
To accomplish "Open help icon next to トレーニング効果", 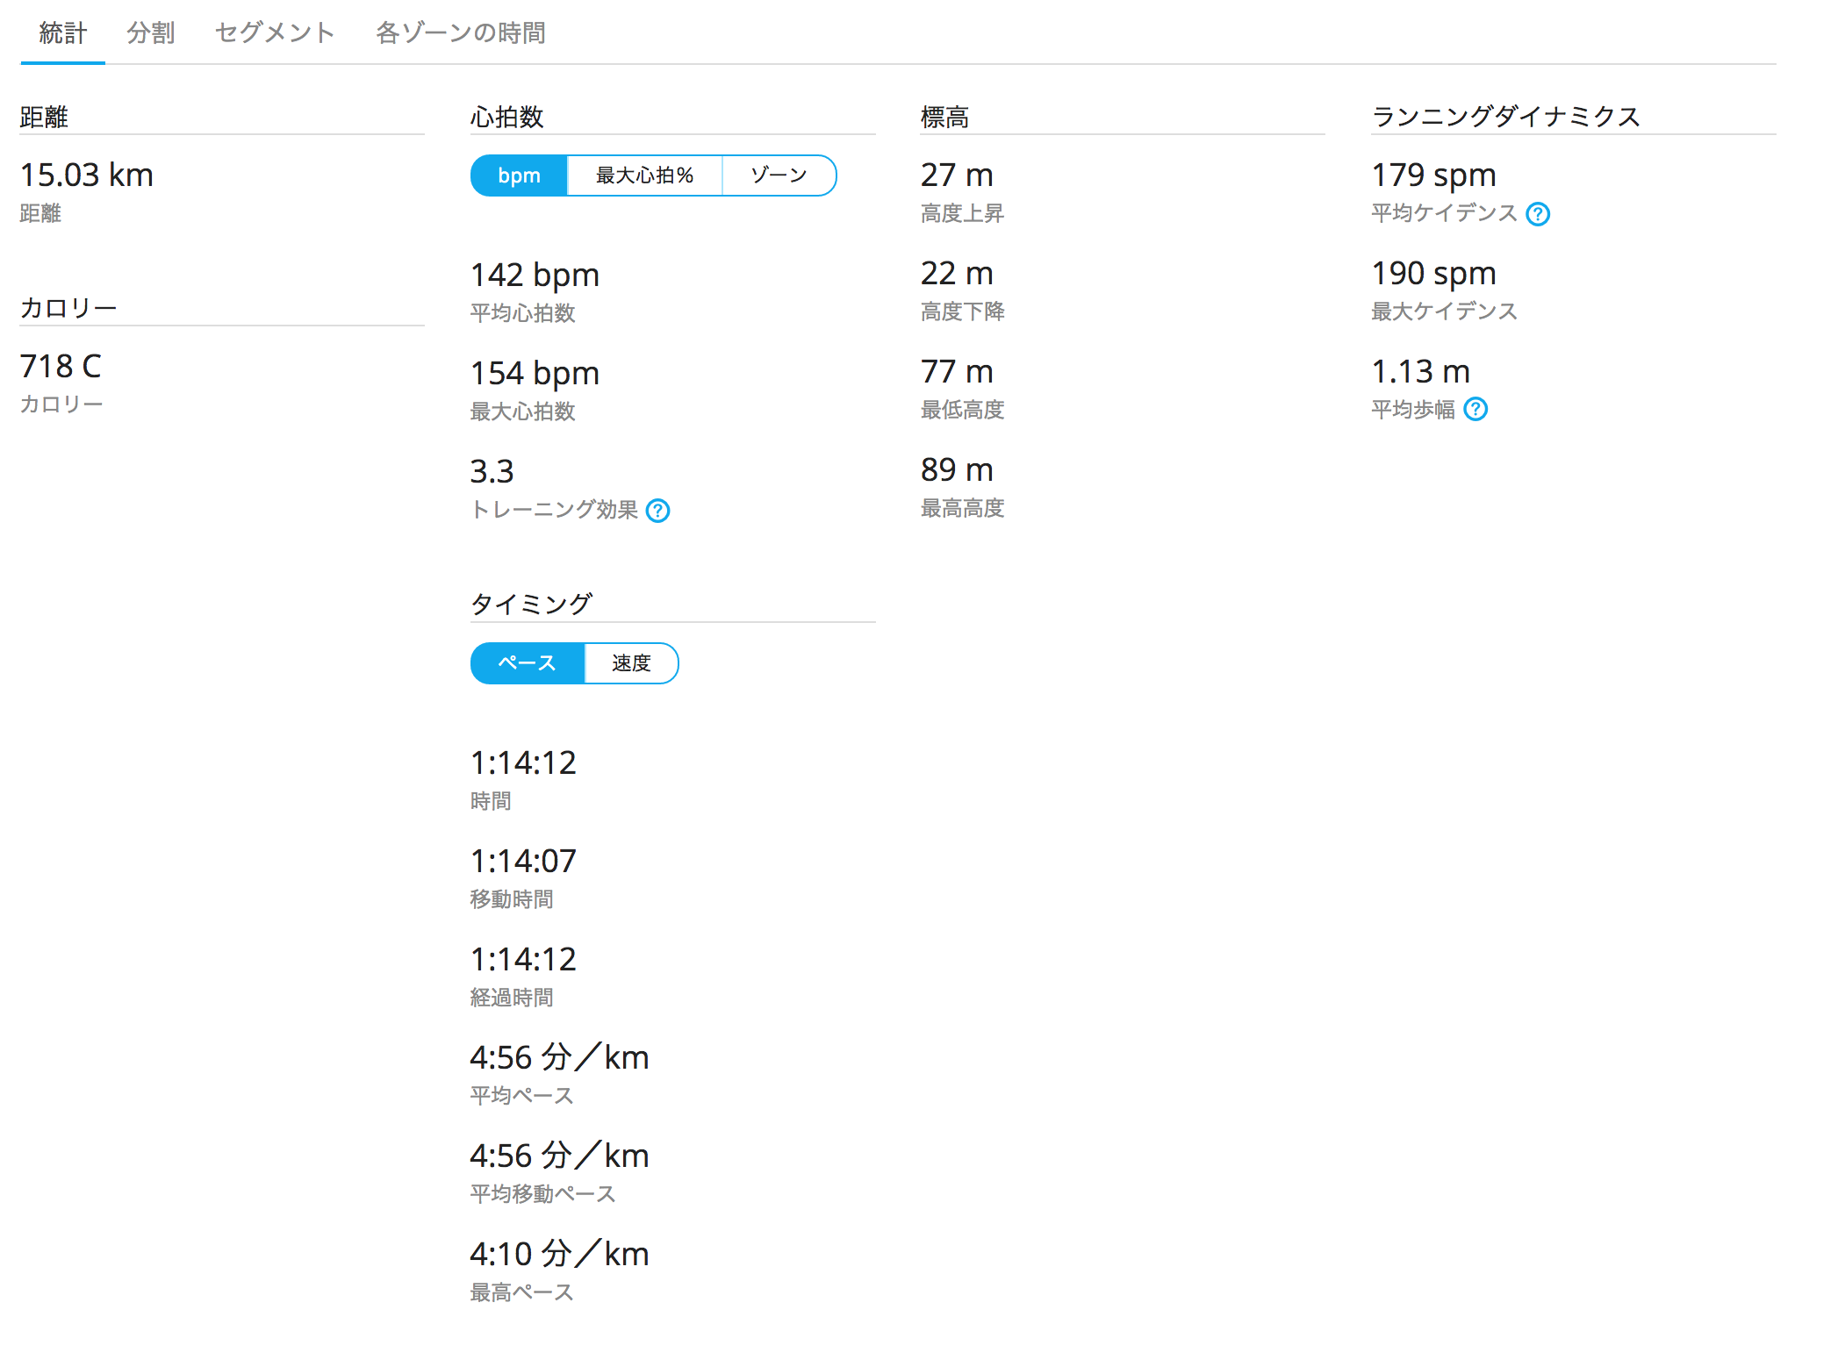I will pos(657,511).
